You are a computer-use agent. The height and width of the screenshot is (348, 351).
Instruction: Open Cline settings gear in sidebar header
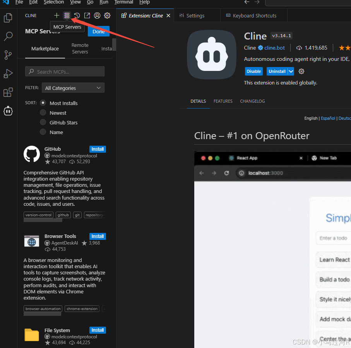coord(107,16)
